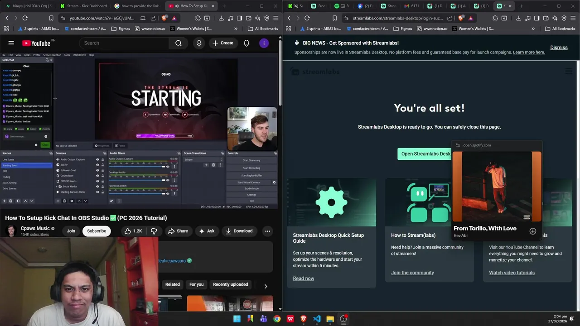Image resolution: width=580 pixels, height=326 pixels.
Task: Open Brave Wallet icon in Streamlabs window
Action: [546, 18]
